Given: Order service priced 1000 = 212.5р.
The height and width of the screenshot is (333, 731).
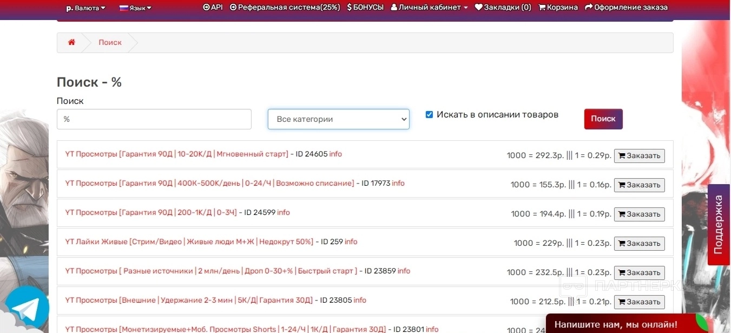Looking at the screenshot, I should coord(639,302).
